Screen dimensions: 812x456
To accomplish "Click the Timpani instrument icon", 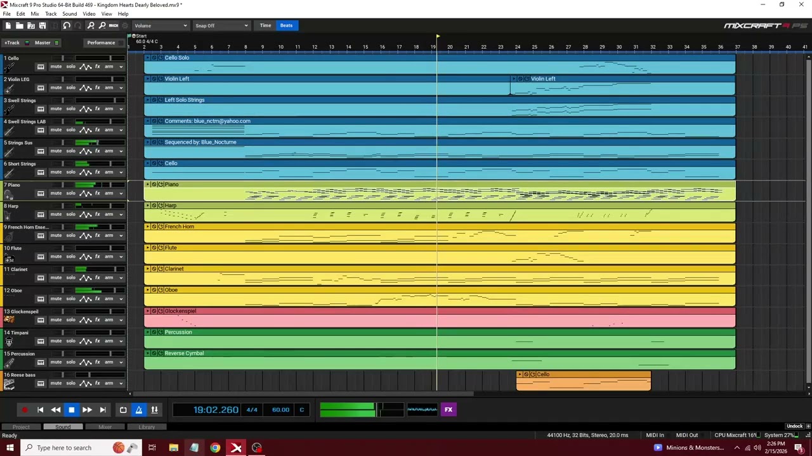I will click(9, 342).
